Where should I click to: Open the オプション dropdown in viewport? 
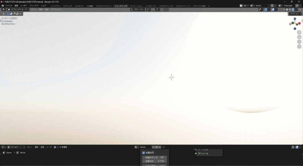click(295, 14)
